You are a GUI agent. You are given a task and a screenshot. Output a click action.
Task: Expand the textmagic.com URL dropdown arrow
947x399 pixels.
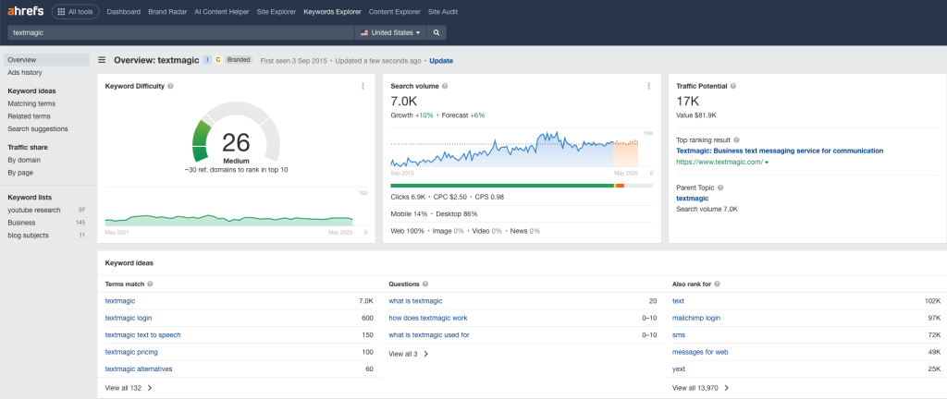767,163
